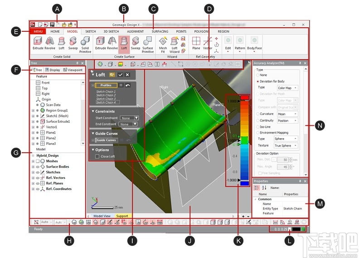The image size is (359, 258).
Task: Click the red swatch atop the color bar
Action: click(x=244, y=98)
